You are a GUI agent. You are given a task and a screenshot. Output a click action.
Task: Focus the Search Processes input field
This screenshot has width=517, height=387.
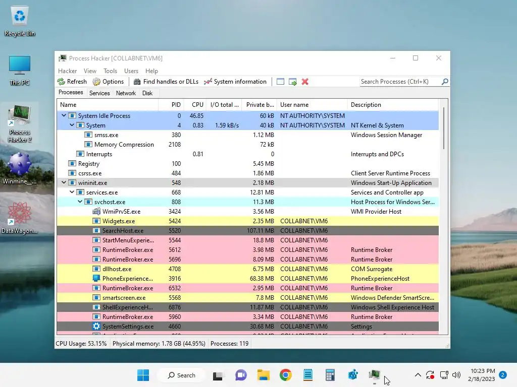click(400, 82)
